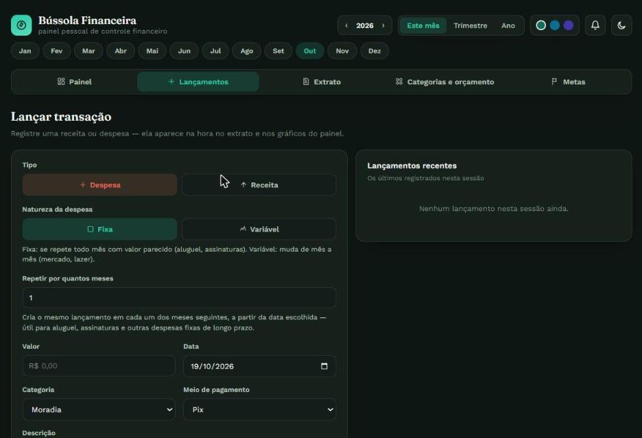Select month Jan
The width and height of the screenshot is (642, 438).
[25, 51]
